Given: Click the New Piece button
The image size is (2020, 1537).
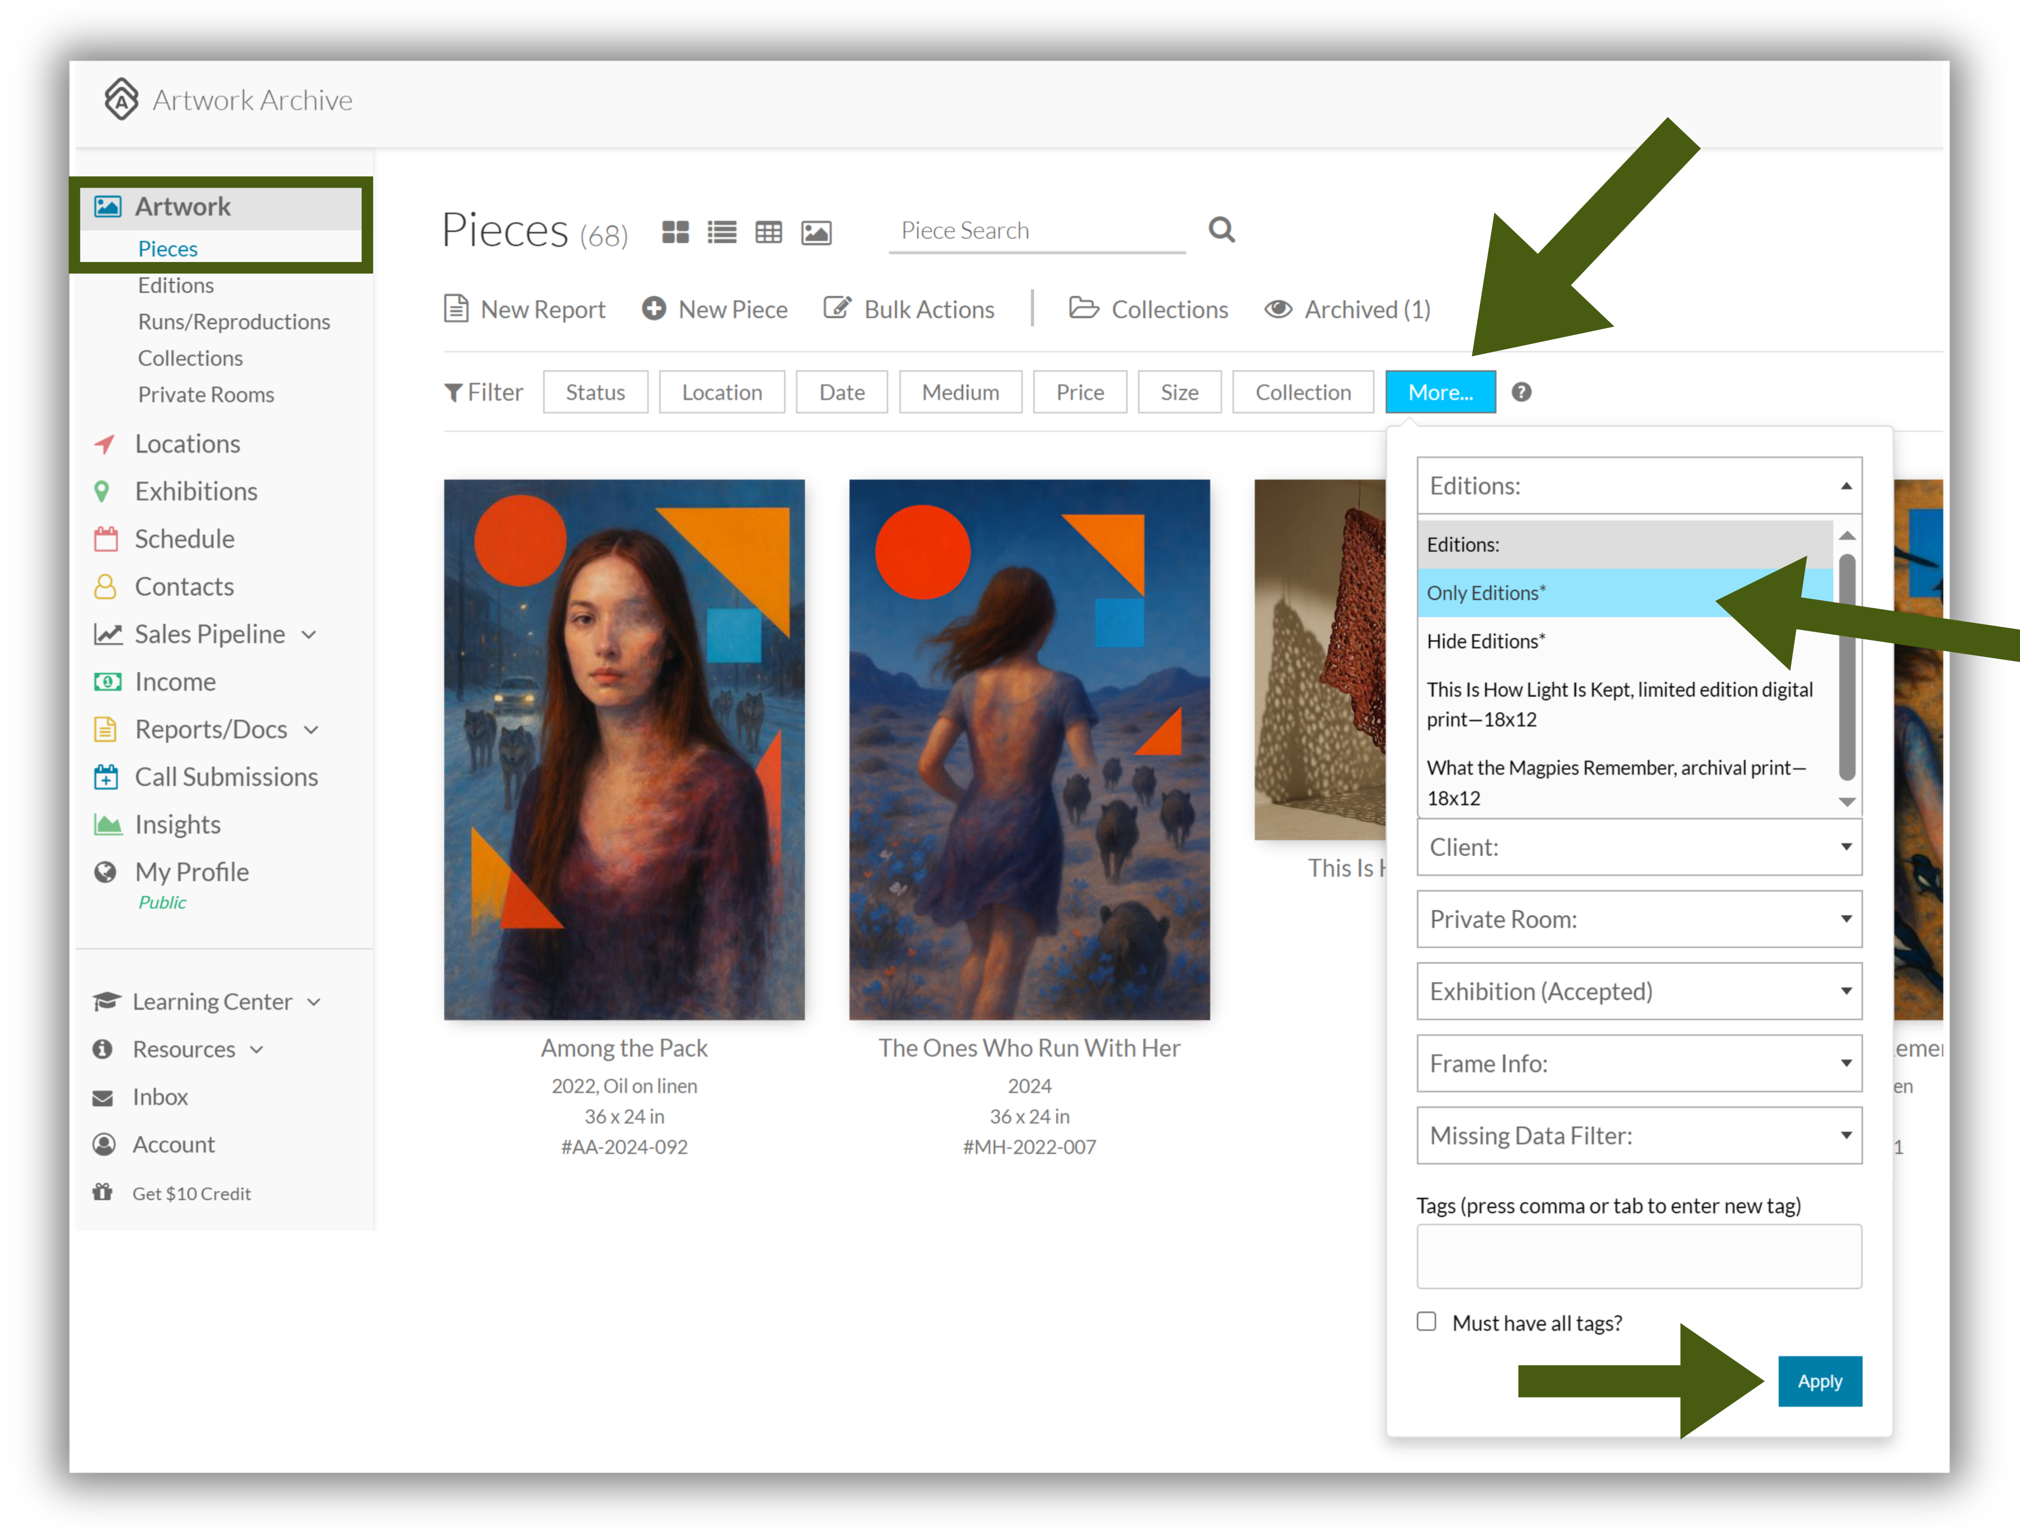Looking at the screenshot, I should click(715, 309).
